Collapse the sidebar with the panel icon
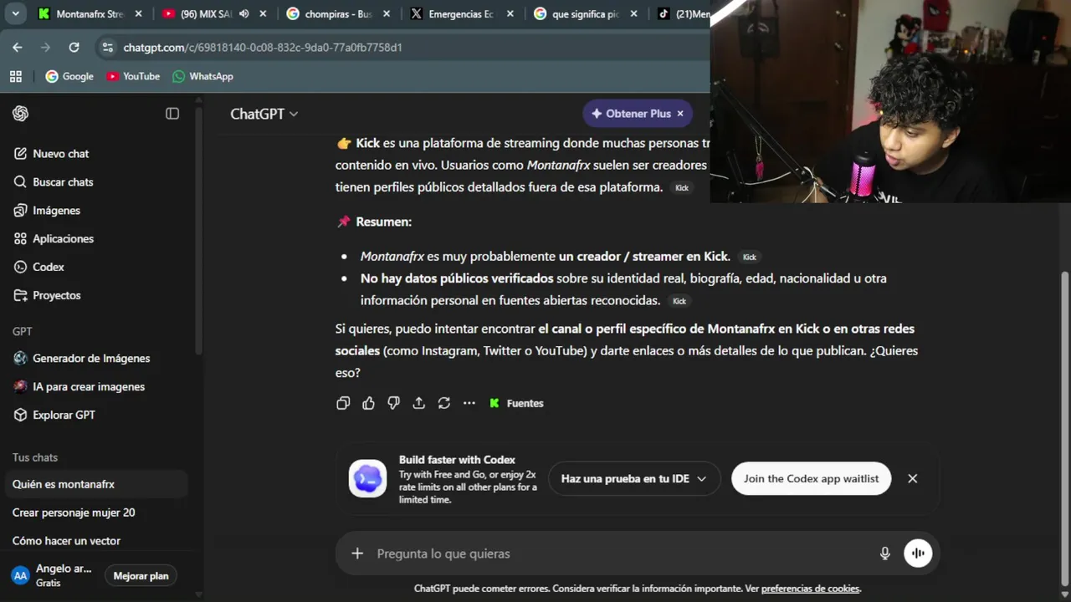 pos(172,114)
